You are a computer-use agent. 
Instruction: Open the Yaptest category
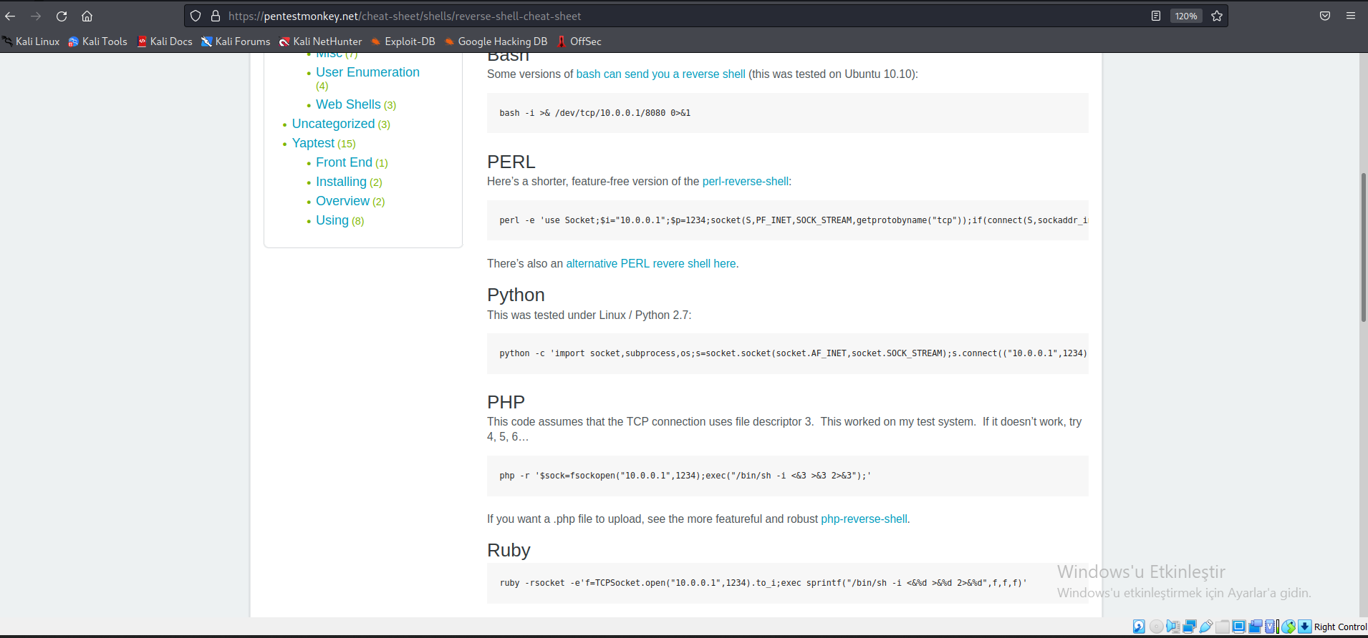pos(313,143)
